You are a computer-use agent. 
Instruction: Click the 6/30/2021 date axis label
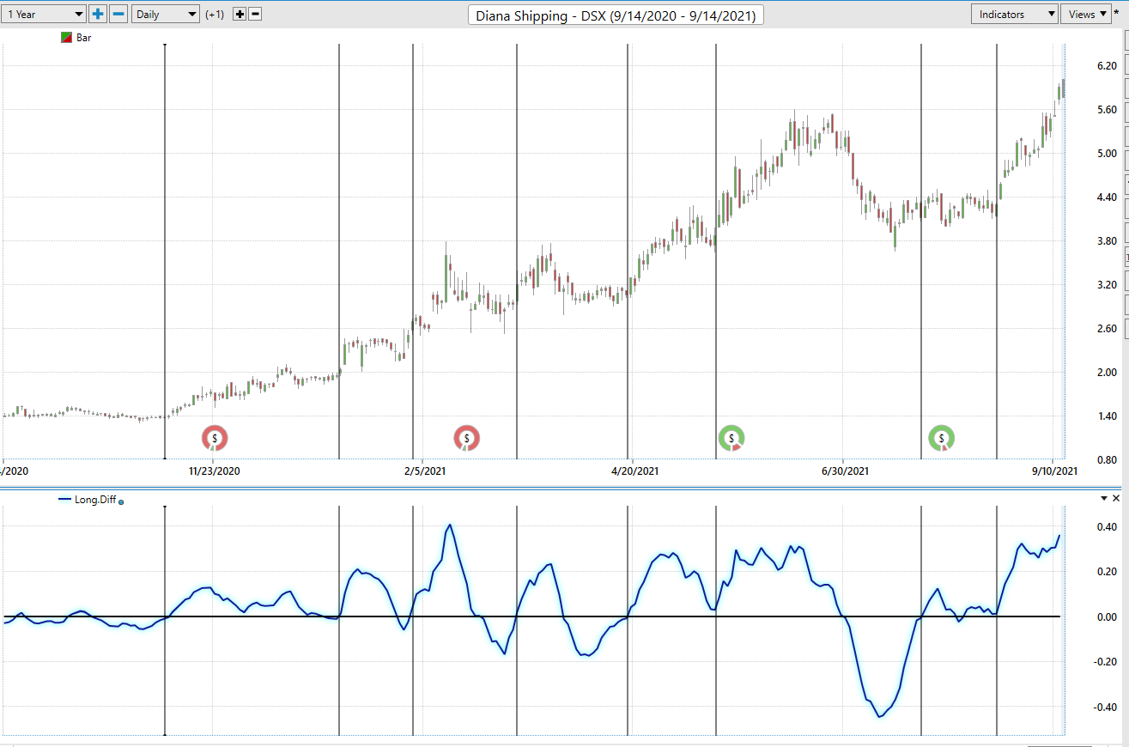[846, 471]
